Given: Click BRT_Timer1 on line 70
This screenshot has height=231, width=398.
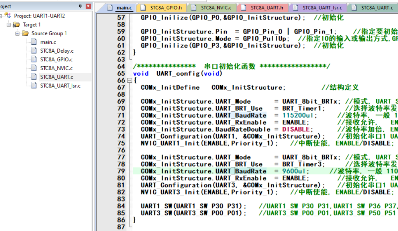Looking at the screenshot, I should [302, 108].
